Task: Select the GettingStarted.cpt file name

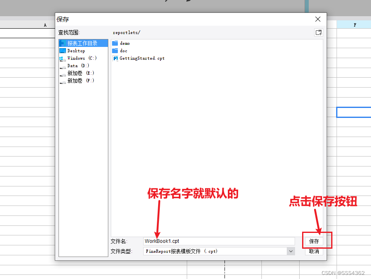Action: (x=142, y=58)
